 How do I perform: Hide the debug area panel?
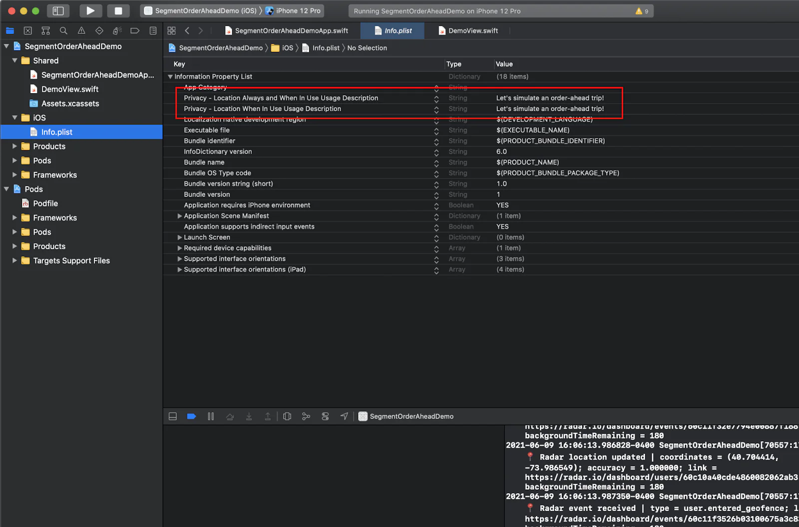click(x=173, y=416)
